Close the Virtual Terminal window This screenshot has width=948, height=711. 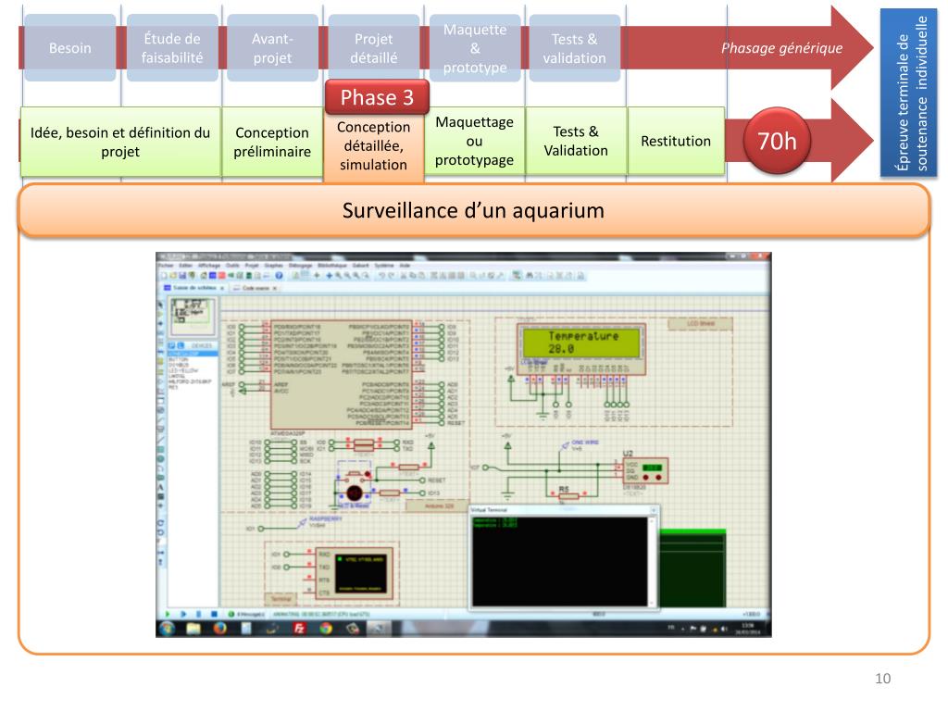point(654,510)
